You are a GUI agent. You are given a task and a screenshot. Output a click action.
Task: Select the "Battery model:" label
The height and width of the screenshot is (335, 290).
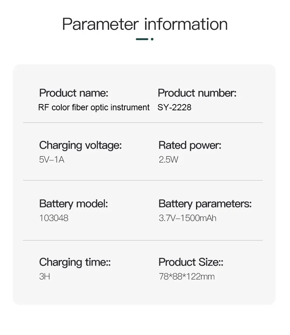73,203
